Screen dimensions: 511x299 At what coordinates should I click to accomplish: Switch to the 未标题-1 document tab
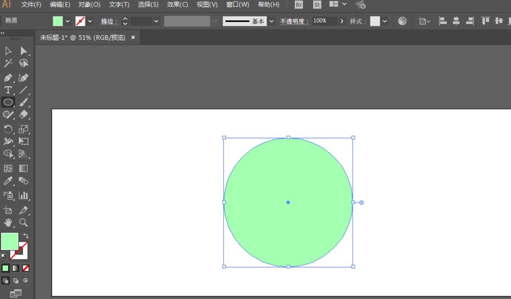tap(83, 37)
